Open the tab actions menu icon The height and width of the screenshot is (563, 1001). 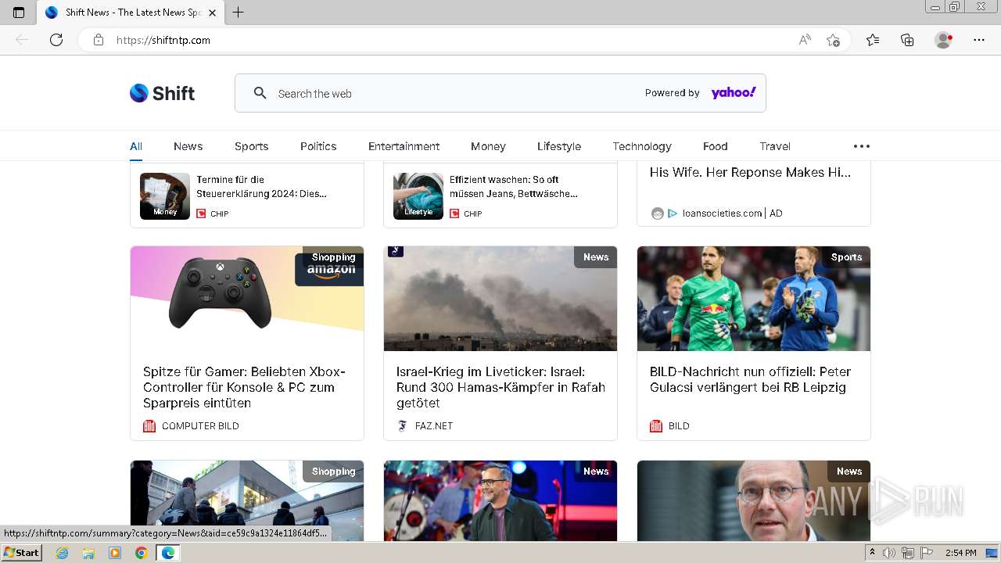click(19, 13)
